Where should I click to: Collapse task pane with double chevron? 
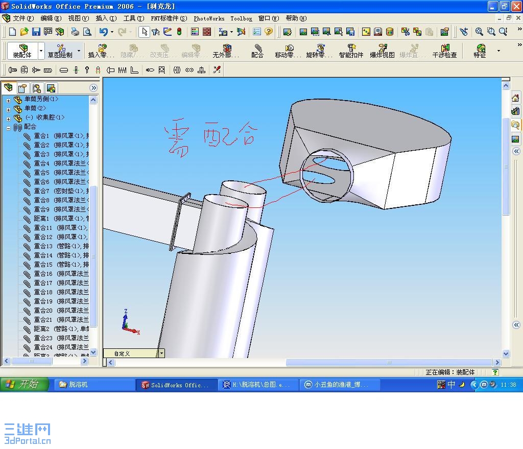[516, 151]
